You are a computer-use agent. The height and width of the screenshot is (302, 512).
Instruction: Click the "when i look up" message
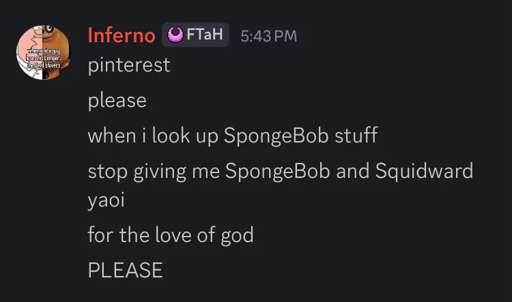pyautogui.click(x=232, y=135)
